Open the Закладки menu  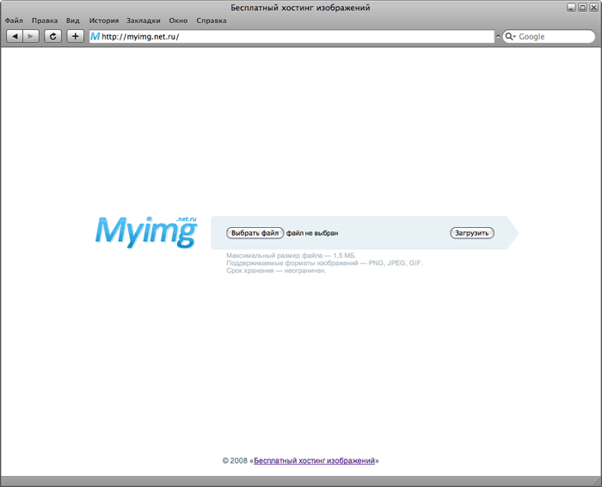tap(143, 20)
